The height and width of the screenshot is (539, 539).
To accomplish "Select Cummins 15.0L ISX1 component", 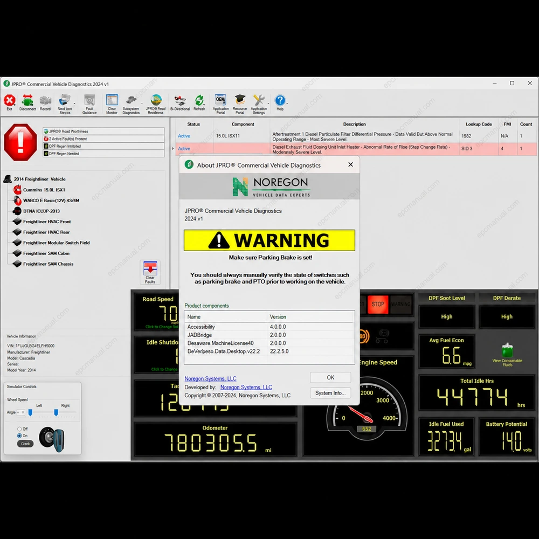I will [x=44, y=190].
